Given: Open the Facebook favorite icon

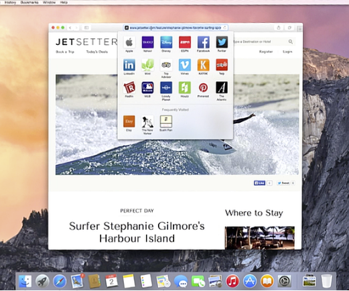Looking at the screenshot, I should click(x=203, y=42).
